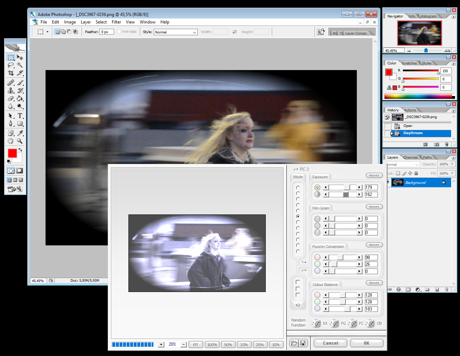460x356 pixels.
Task: Toggle visibility of the Background layer
Action: click(x=387, y=182)
